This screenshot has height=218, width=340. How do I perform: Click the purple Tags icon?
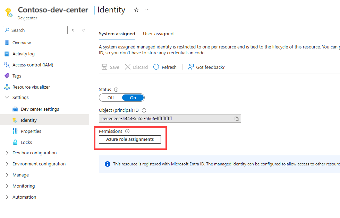pyautogui.click(x=7, y=76)
